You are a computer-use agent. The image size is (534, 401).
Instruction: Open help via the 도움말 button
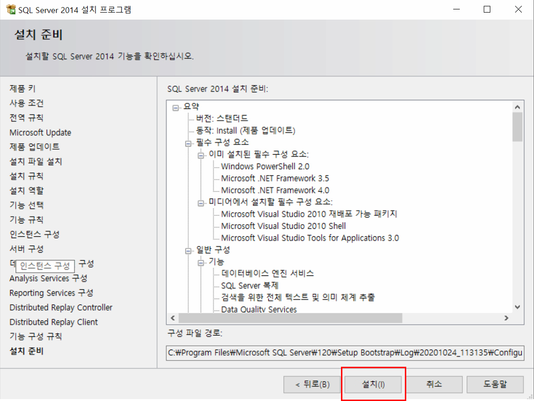(495, 384)
